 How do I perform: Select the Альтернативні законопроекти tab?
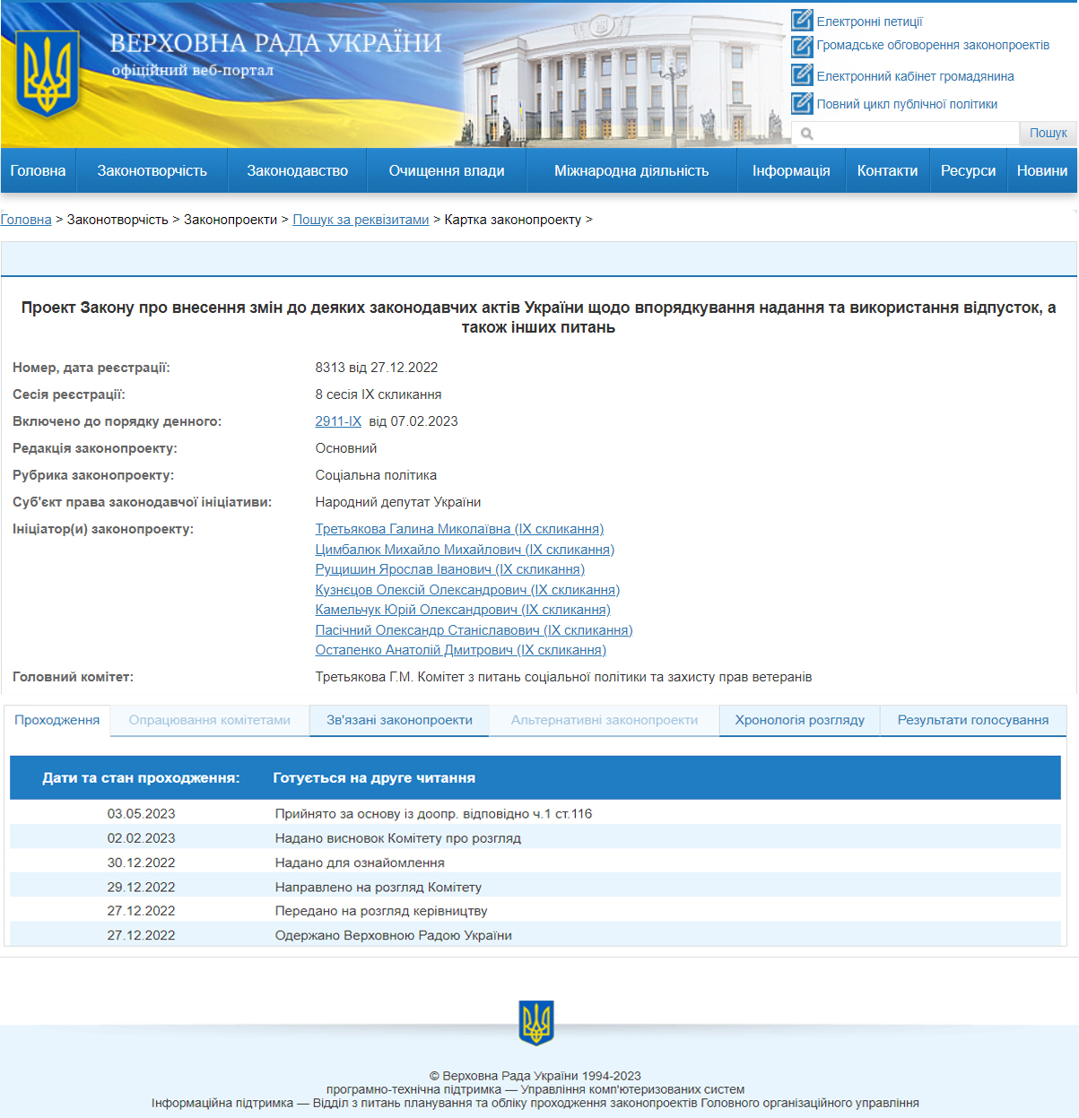click(605, 720)
